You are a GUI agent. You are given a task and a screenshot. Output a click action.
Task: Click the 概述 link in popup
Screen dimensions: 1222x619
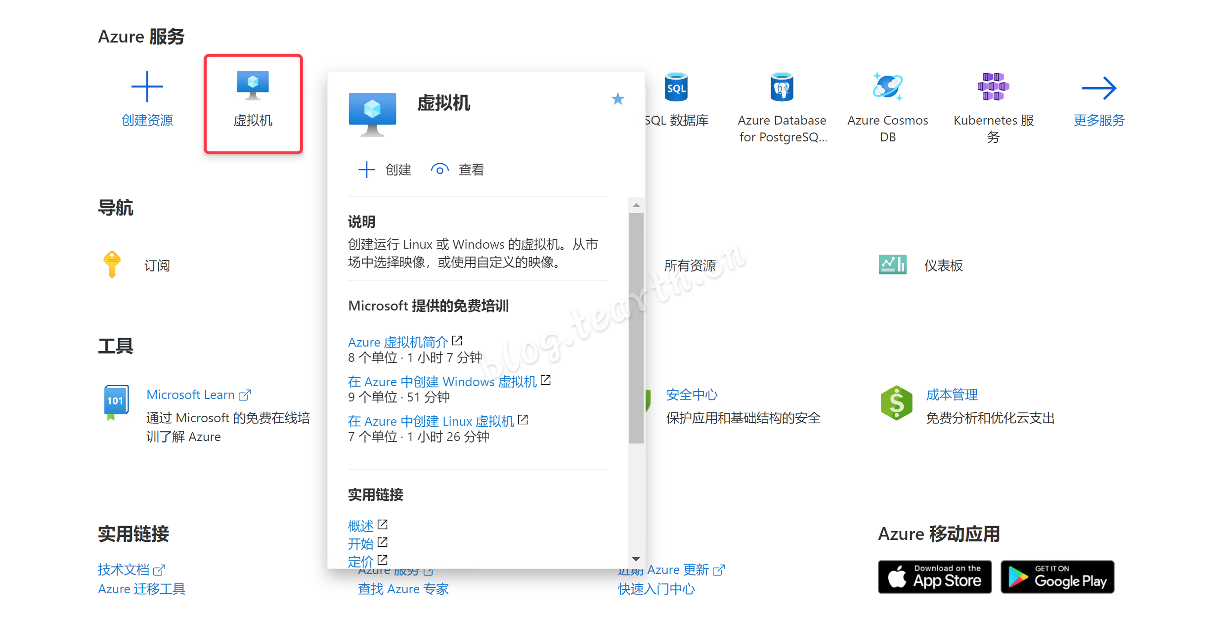click(x=361, y=526)
